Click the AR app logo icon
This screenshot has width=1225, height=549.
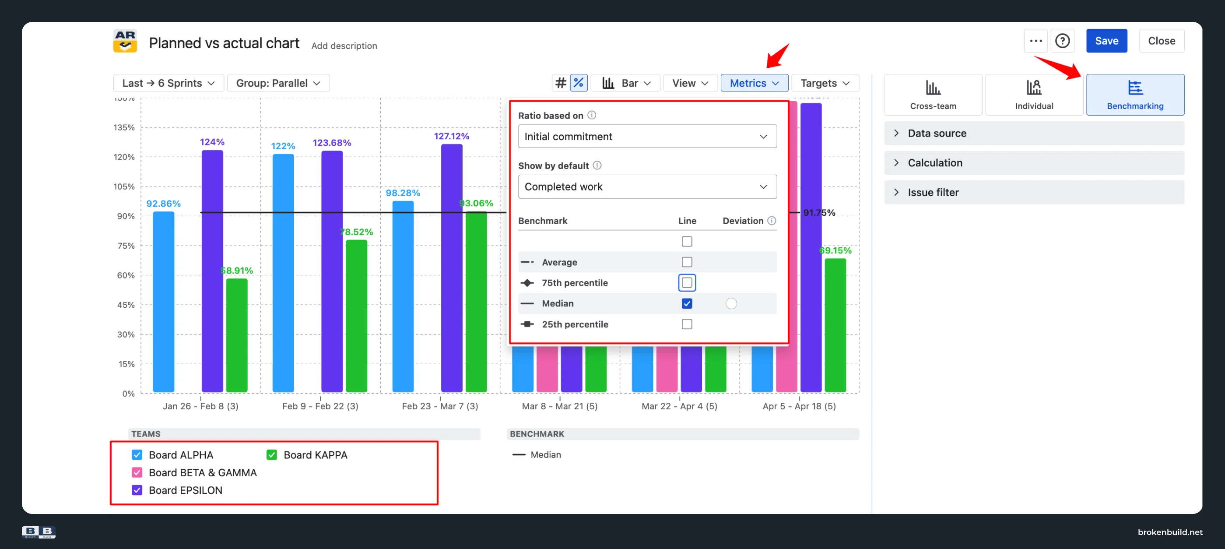tap(125, 41)
